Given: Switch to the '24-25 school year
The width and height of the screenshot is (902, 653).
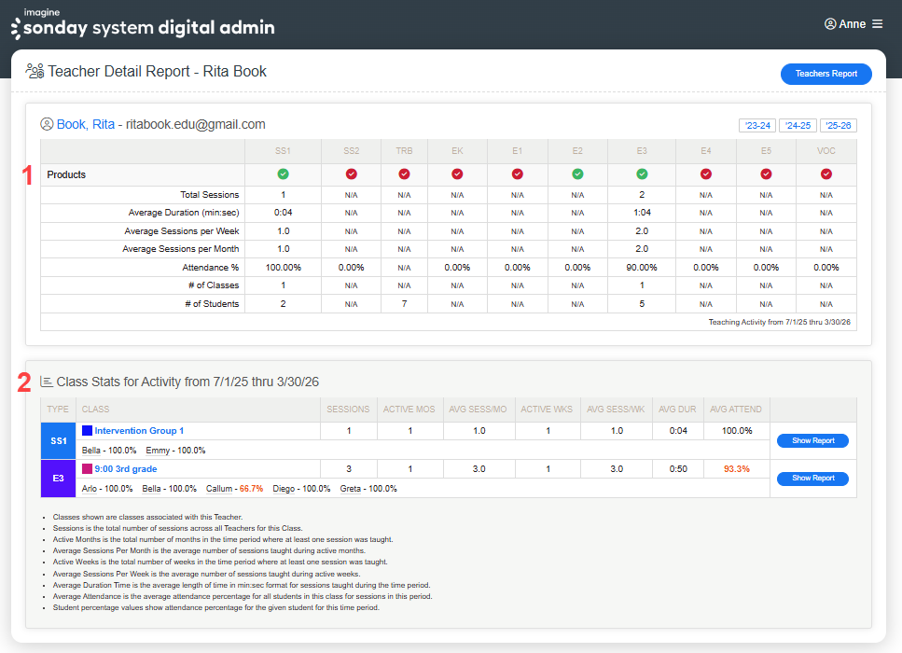Looking at the screenshot, I should [x=797, y=126].
